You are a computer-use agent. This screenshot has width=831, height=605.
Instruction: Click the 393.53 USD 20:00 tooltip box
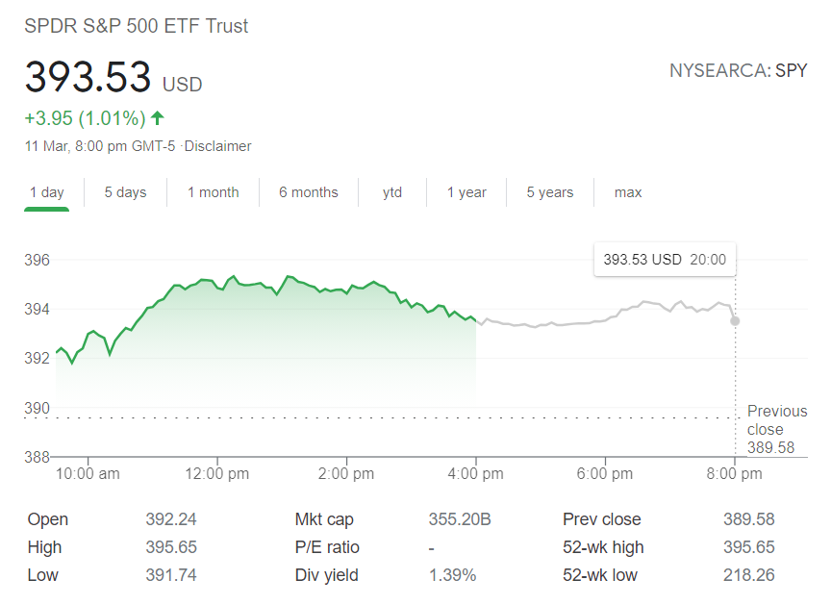tap(665, 259)
